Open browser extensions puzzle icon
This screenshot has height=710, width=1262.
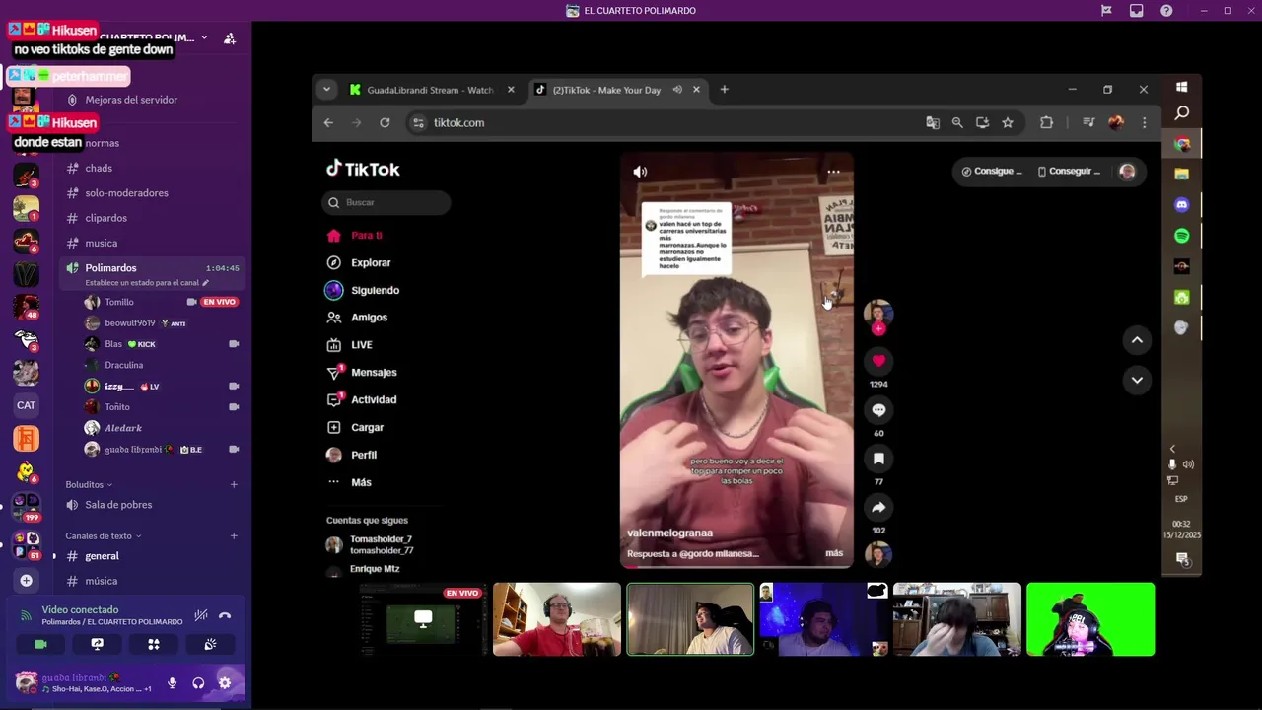point(1047,123)
